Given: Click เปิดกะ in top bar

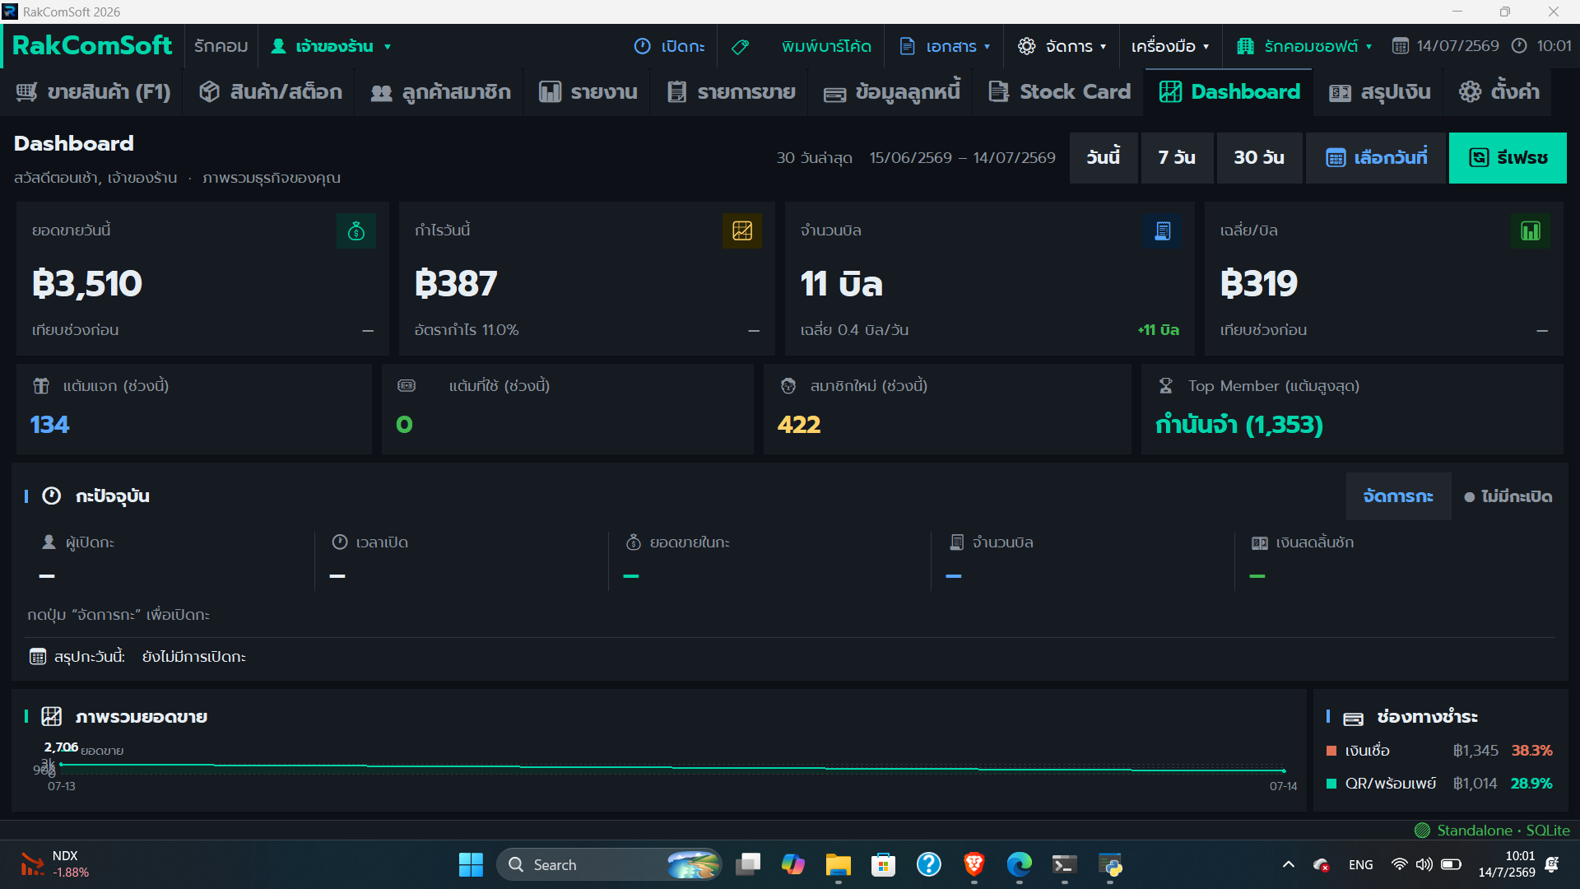Looking at the screenshot, I should click(670, 46).
